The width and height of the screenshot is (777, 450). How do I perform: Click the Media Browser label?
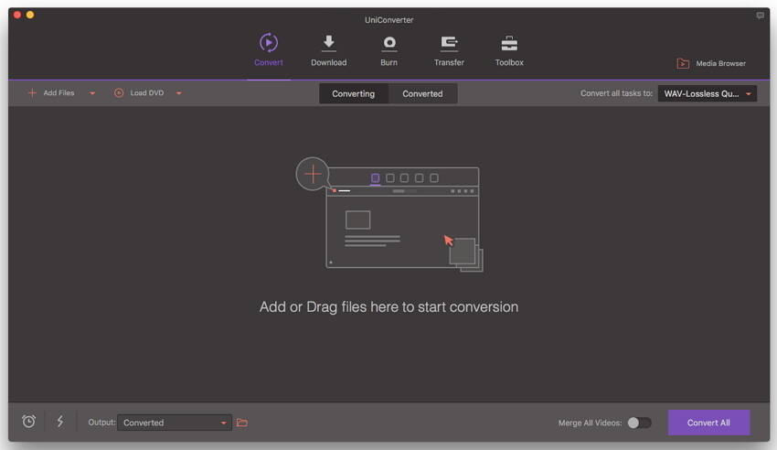pos(720,63)
